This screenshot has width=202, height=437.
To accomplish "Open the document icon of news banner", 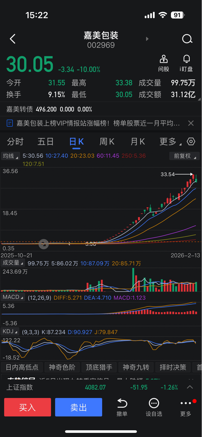I will [x=10, y=123].
